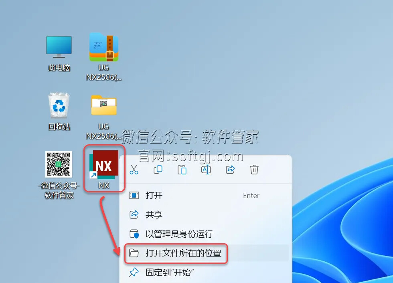This screenshot has width=393, height=283.
Task: Click the 回收站 text label below bin
Action: pyautogui.click(x=59, y=127)
